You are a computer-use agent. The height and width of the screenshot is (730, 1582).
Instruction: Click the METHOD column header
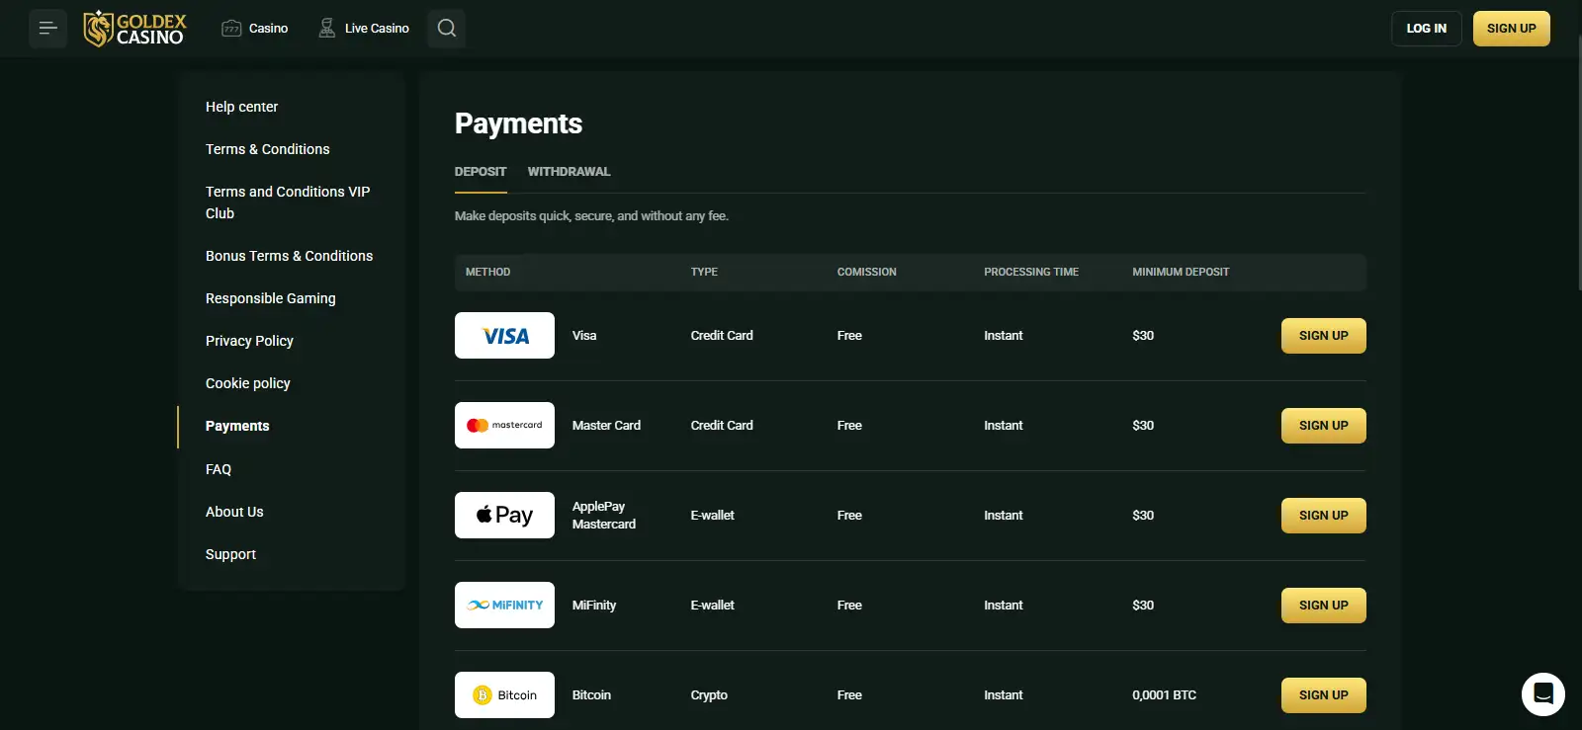(488, 272)
